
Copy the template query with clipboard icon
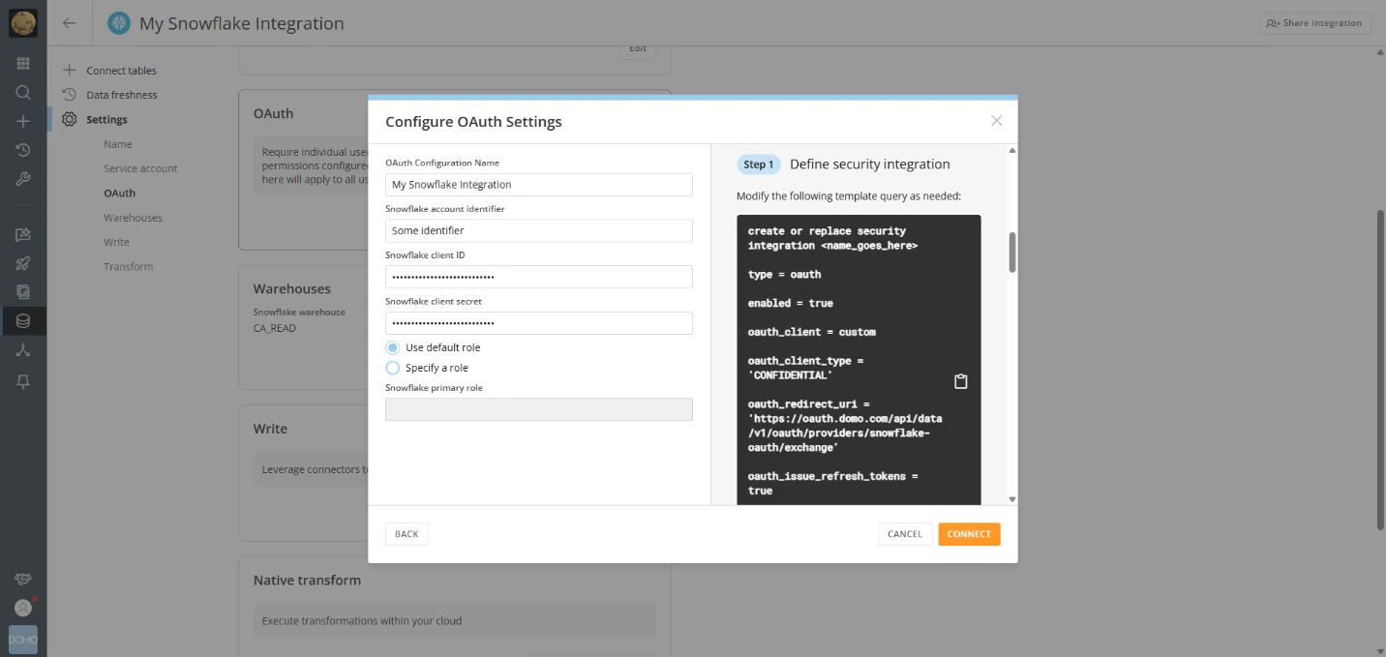(x=961, y=381)
